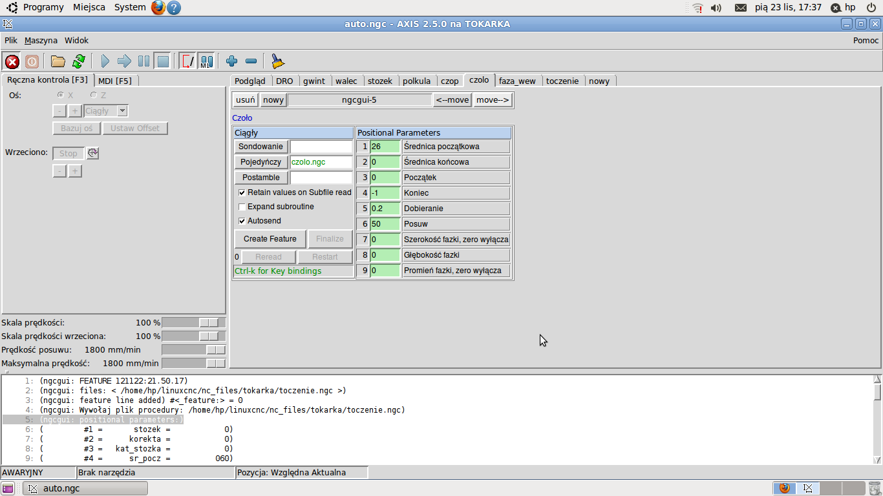Click nowy button beside usuń

(x=273, y=100)
